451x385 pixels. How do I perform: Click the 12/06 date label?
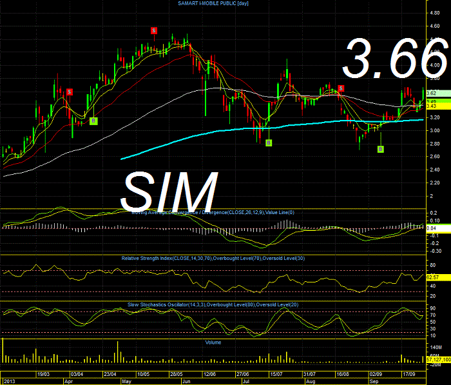tap(209, 374)
